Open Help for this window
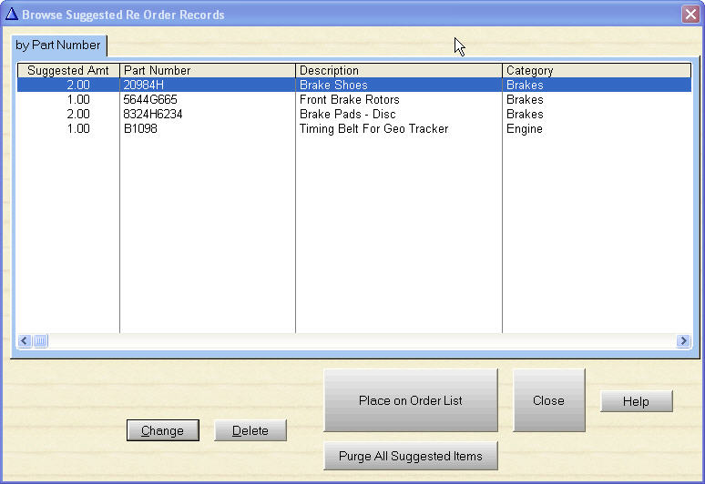The height and width of the screenshot is (484, 705). (636, 401)
